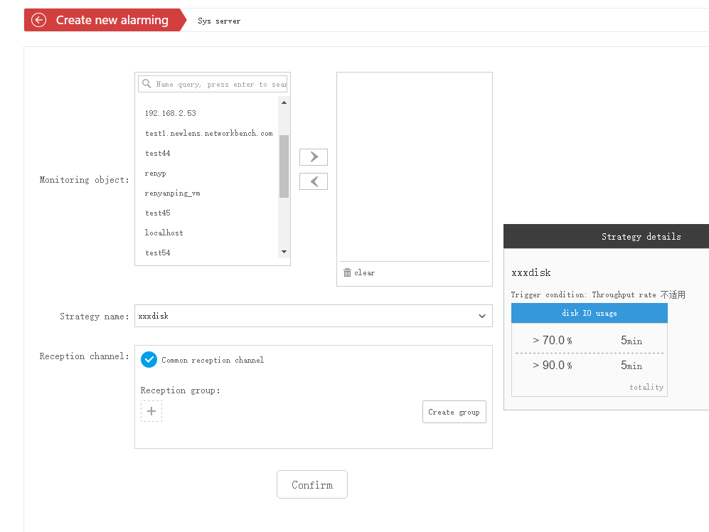Select test1.newlens.networkbench.com from the list

[208, 133]
